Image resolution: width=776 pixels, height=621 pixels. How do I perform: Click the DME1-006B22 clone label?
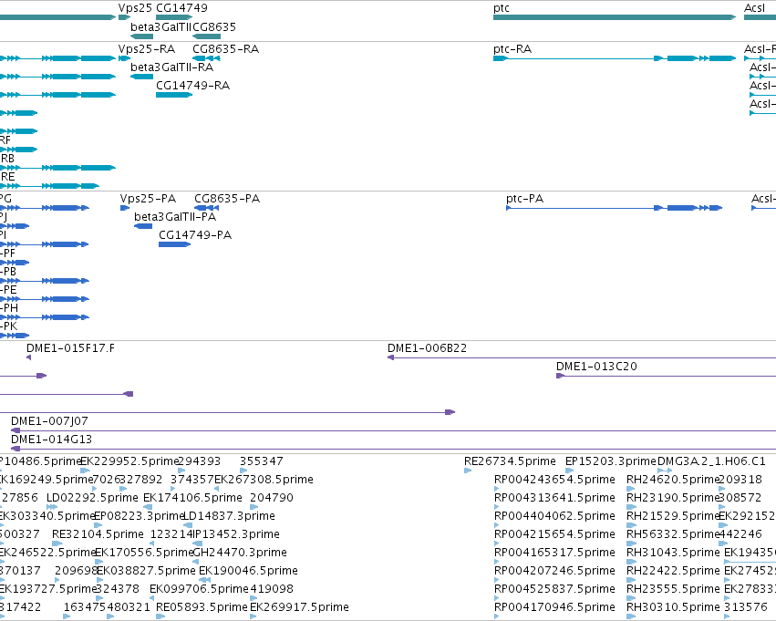coord(427,348)
